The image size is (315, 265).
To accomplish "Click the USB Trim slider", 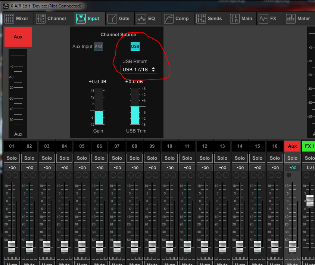I will pos(135,107).
